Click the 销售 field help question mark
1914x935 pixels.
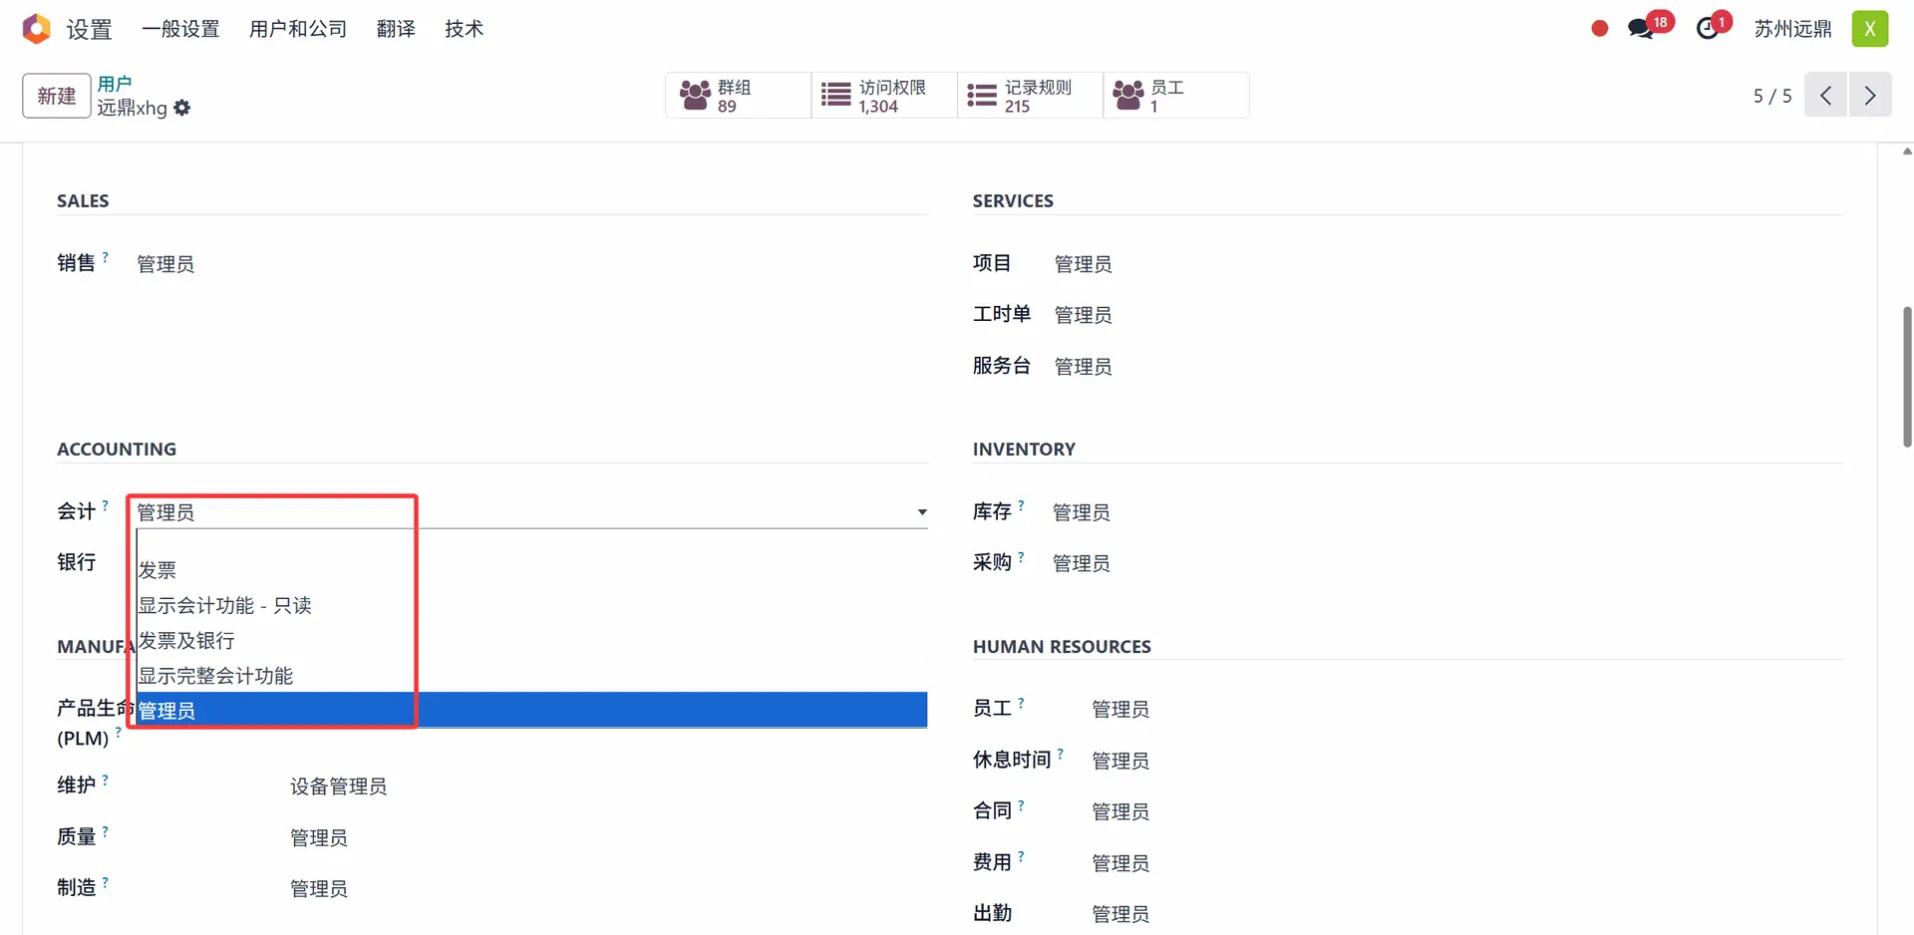pyautogui.click(x=105, y=257)
